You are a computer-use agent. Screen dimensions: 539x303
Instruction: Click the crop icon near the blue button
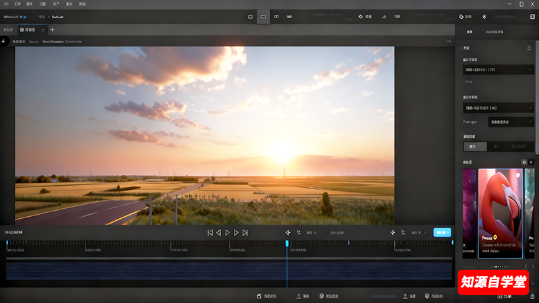coord(403,232)
